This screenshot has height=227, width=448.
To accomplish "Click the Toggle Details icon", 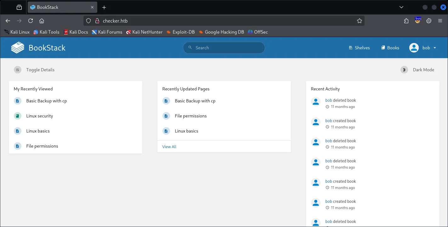I will [18, 70].
